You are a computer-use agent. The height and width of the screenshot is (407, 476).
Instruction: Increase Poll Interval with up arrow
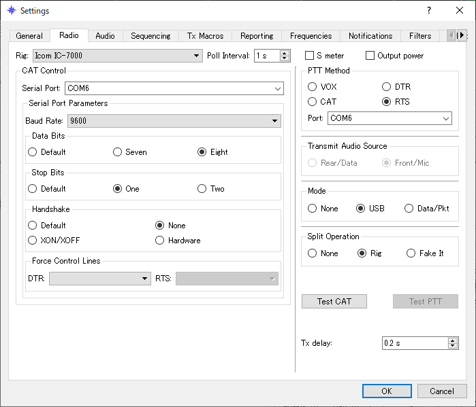(x=285, y=53)
